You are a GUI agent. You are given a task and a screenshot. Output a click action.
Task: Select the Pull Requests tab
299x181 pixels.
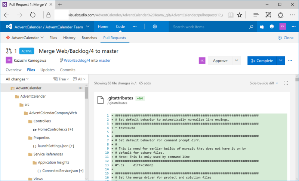[x=115, y=38]
